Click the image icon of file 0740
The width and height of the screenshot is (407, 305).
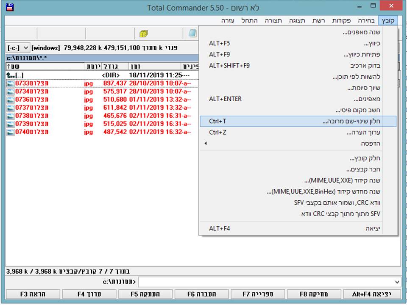[10, 132]
